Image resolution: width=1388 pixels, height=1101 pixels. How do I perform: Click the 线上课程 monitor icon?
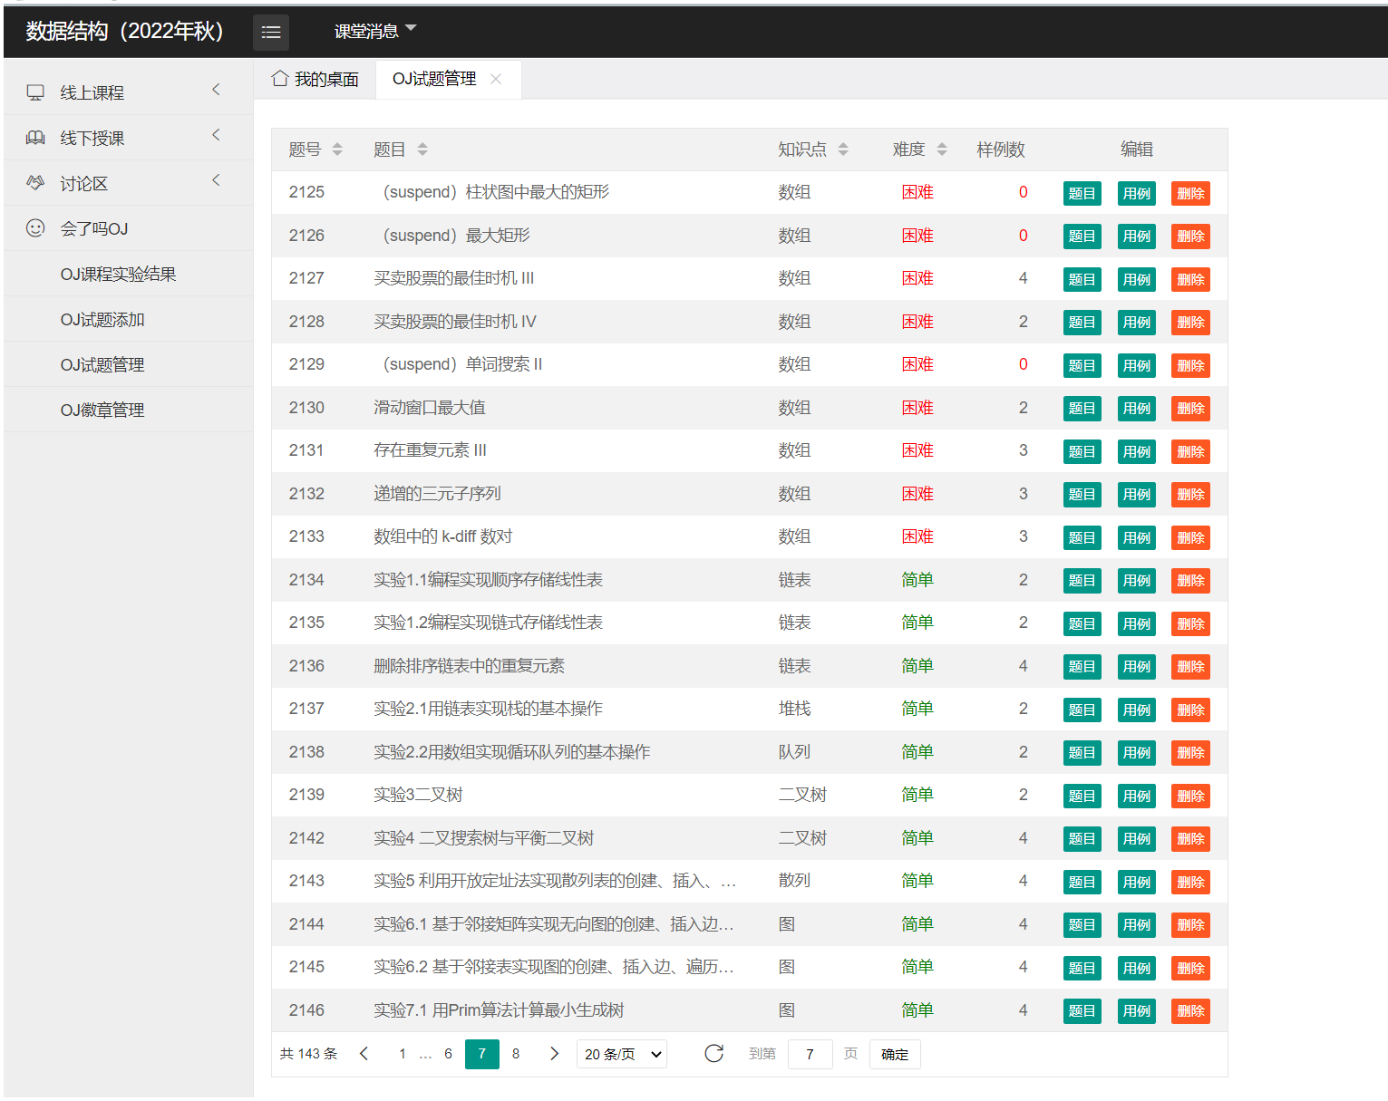pyautogui.click(x=35, y=92)
